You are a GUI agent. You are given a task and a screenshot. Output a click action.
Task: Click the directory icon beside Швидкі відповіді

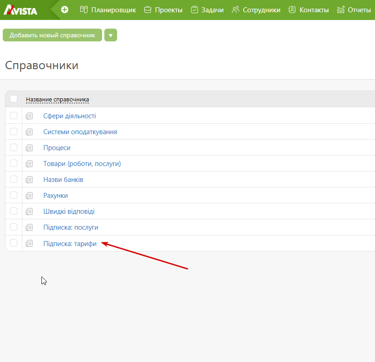tap(30, 211)
